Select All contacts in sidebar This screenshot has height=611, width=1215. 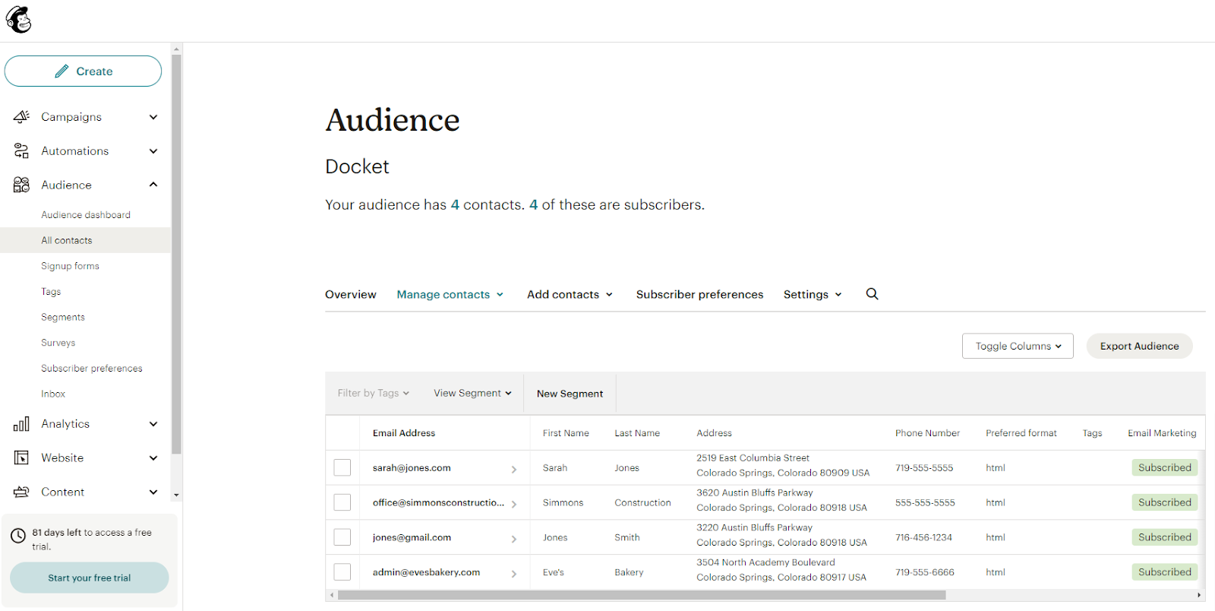click(86, 240)
